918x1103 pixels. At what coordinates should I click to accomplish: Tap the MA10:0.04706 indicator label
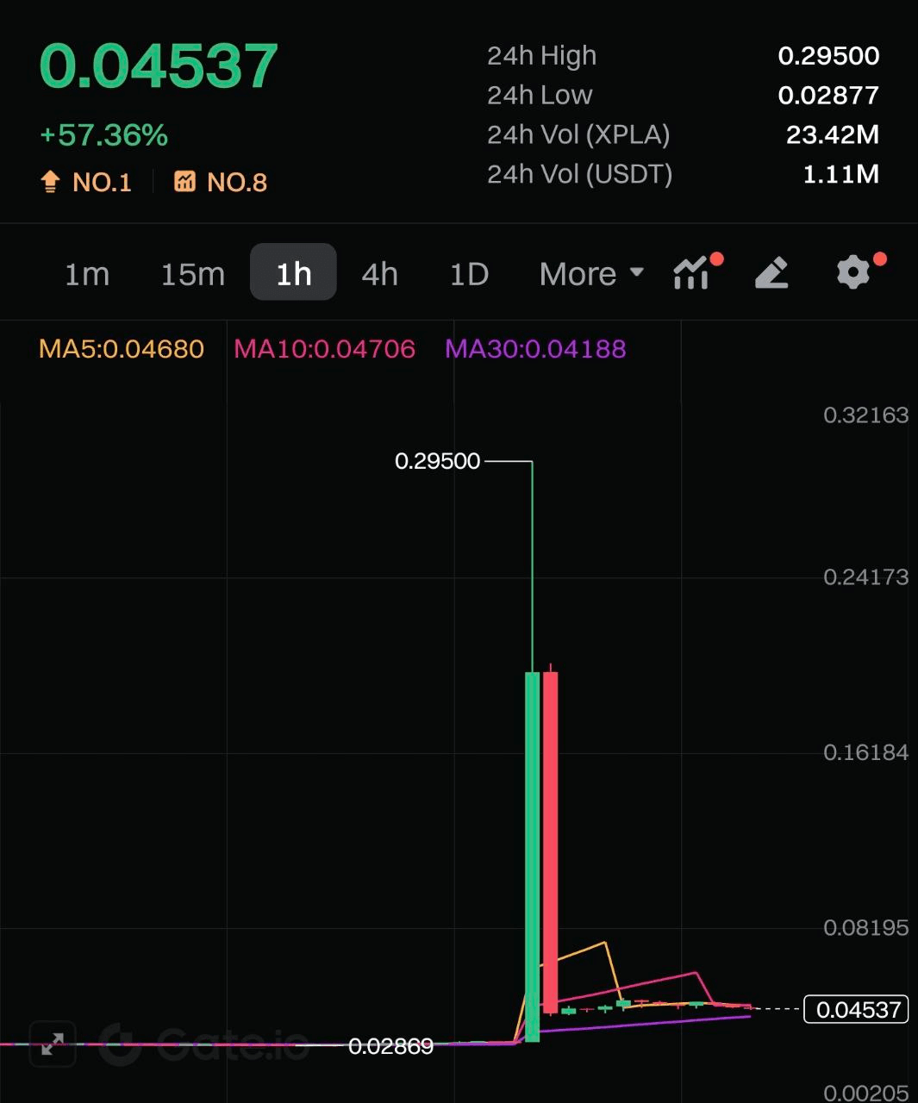click(325, 349)
